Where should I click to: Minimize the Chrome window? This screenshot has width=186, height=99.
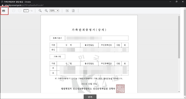tap(170, 2)
